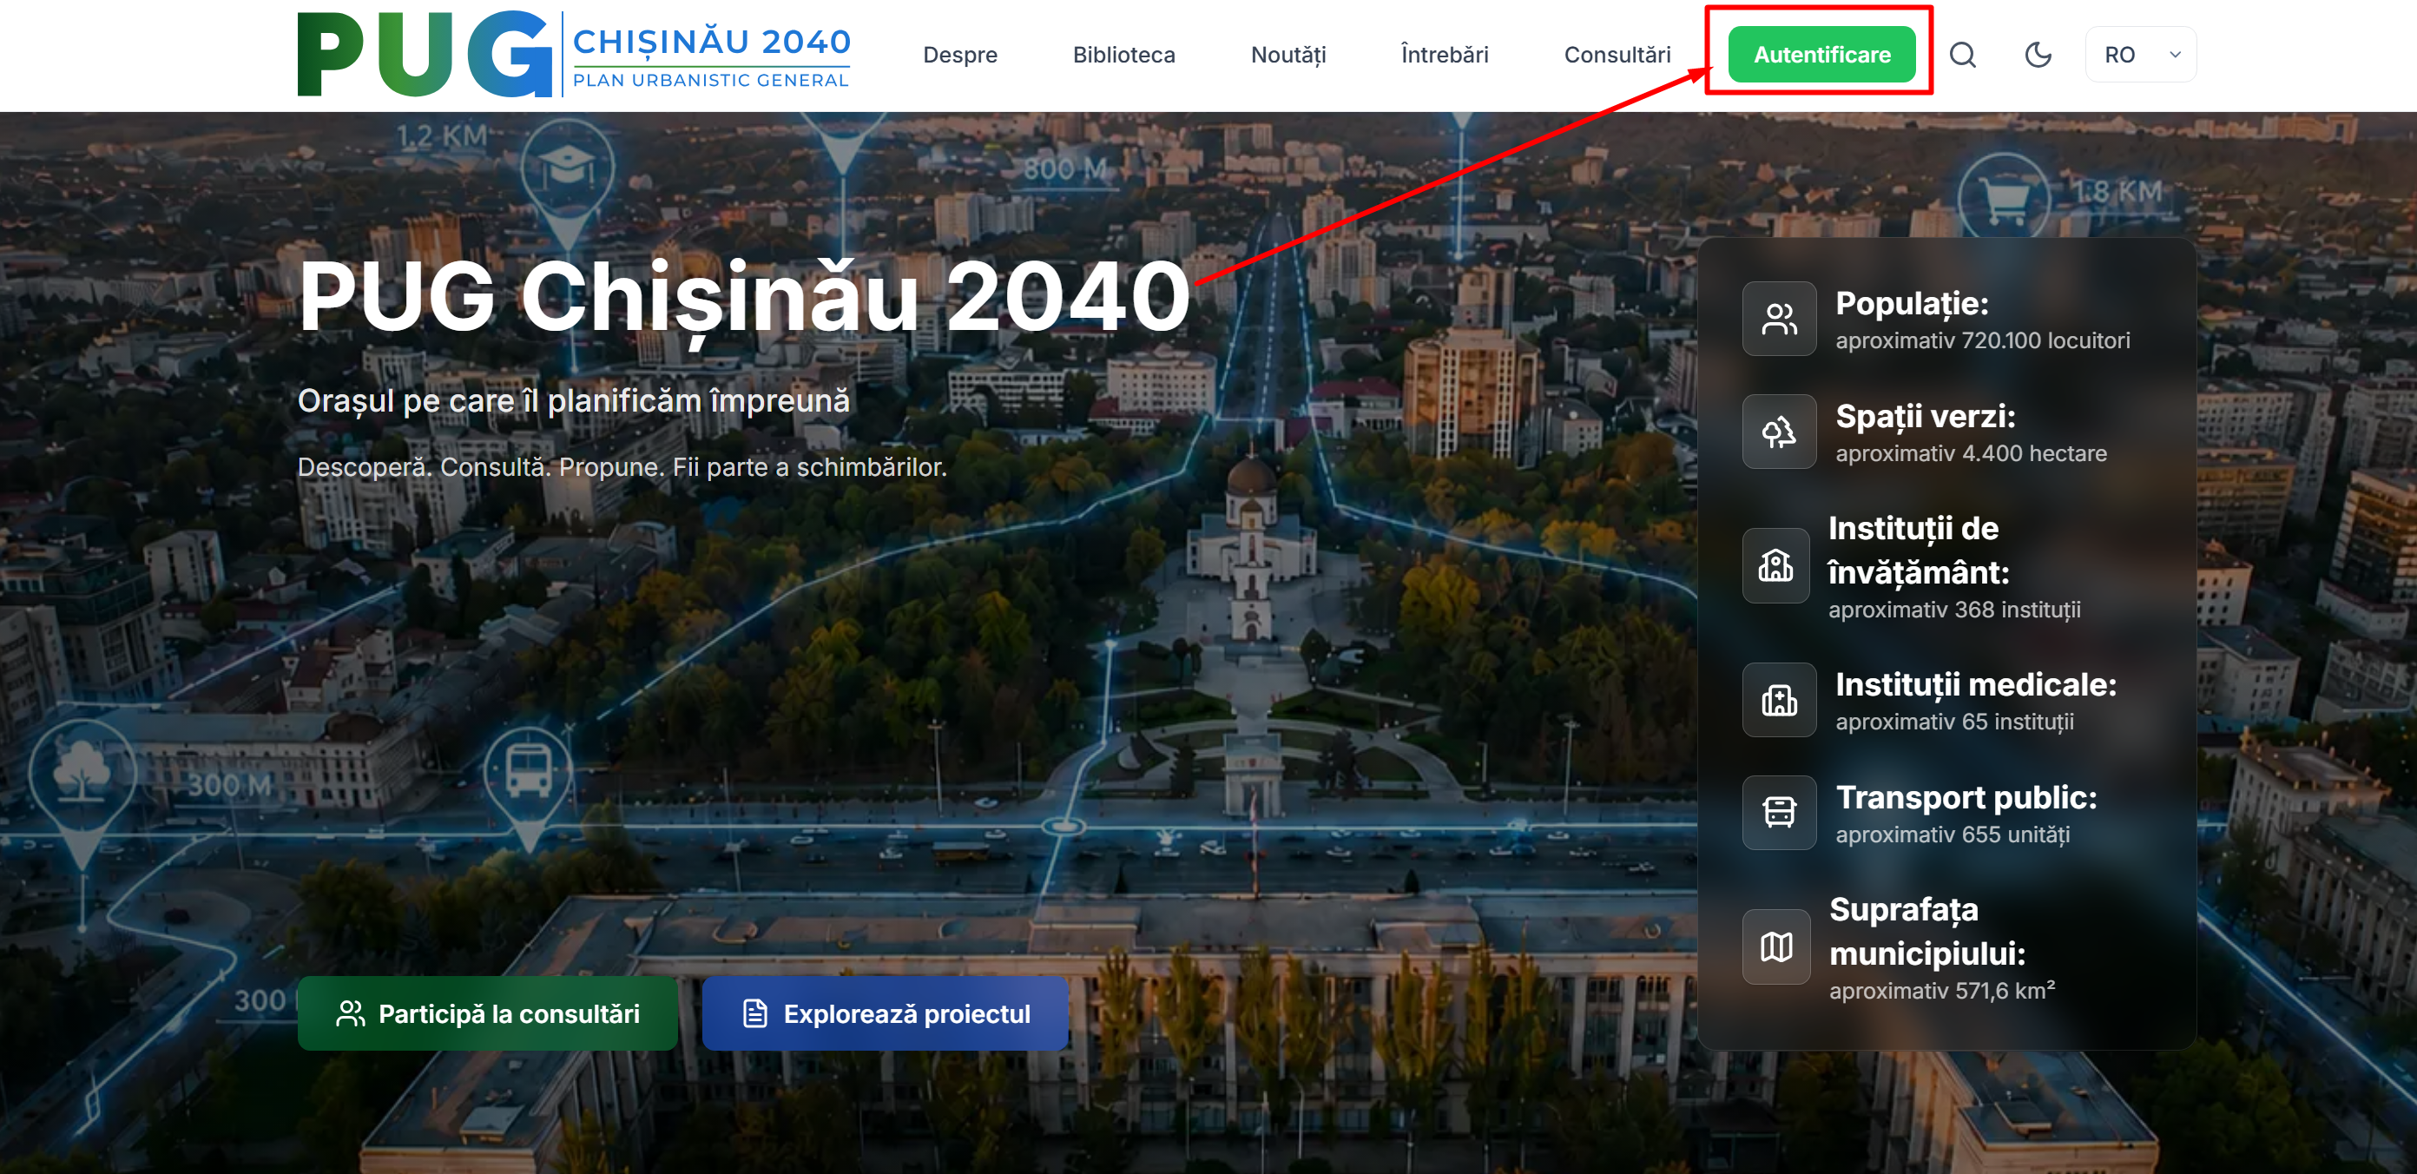Click the Instituții medicale hospital icon
This screenshot has height=1174, width=2417.
coord(1779,700)
